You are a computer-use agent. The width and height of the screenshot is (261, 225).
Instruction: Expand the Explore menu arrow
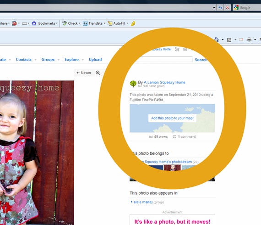(83, 60)
